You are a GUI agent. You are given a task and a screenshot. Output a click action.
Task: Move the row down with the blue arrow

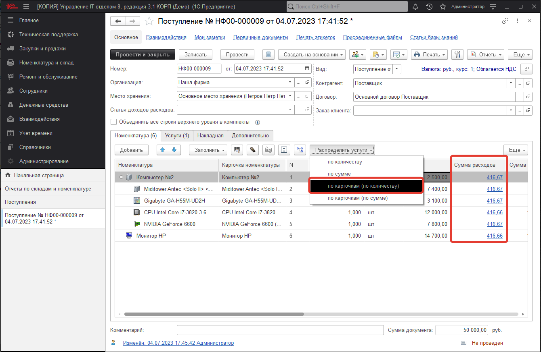(174, 150)
